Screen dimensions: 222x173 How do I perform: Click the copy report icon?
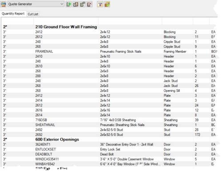point(75,4)
